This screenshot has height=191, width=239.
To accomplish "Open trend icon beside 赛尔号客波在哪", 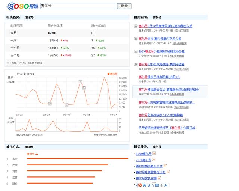I will (x=159, y=178).
